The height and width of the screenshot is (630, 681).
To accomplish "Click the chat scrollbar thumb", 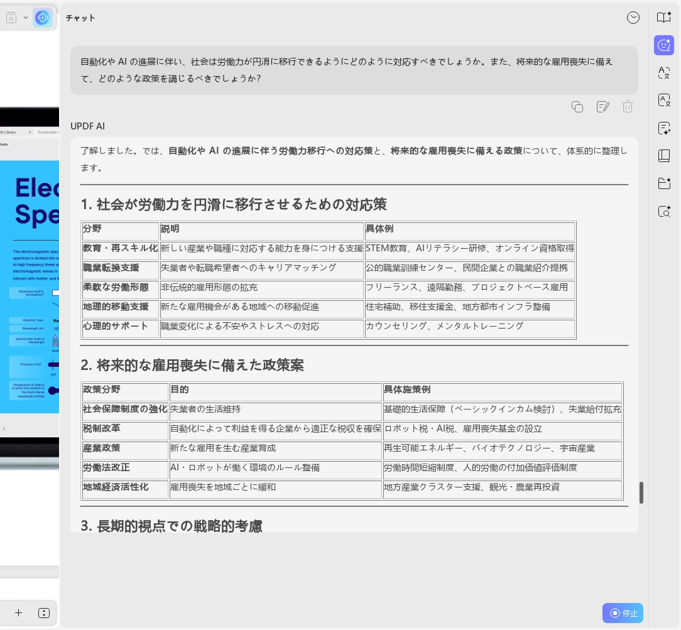I will [641, 492].
